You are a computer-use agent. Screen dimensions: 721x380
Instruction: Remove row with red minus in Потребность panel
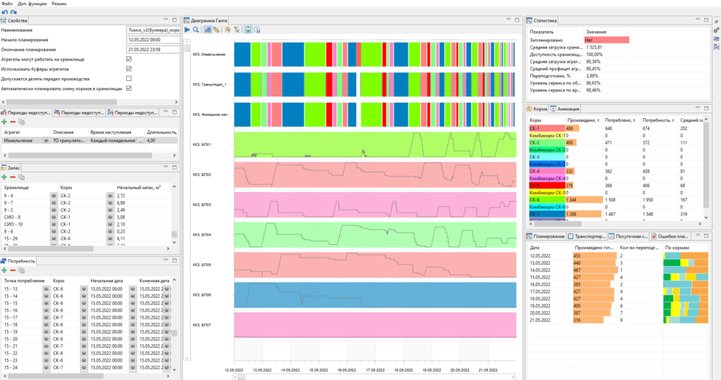click(x=13, y=270)
